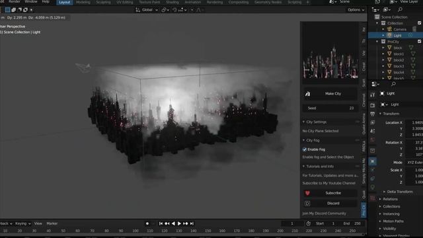This screenshot has width=423, height=238.
Task: Edit the Scale X value field
Action: 414,170
